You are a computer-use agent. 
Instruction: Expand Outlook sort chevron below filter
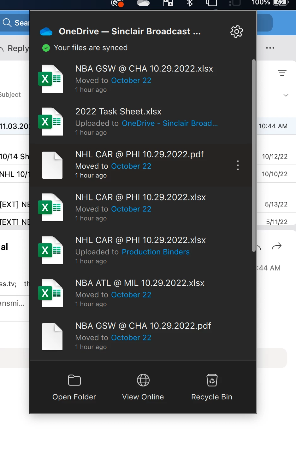286,95
